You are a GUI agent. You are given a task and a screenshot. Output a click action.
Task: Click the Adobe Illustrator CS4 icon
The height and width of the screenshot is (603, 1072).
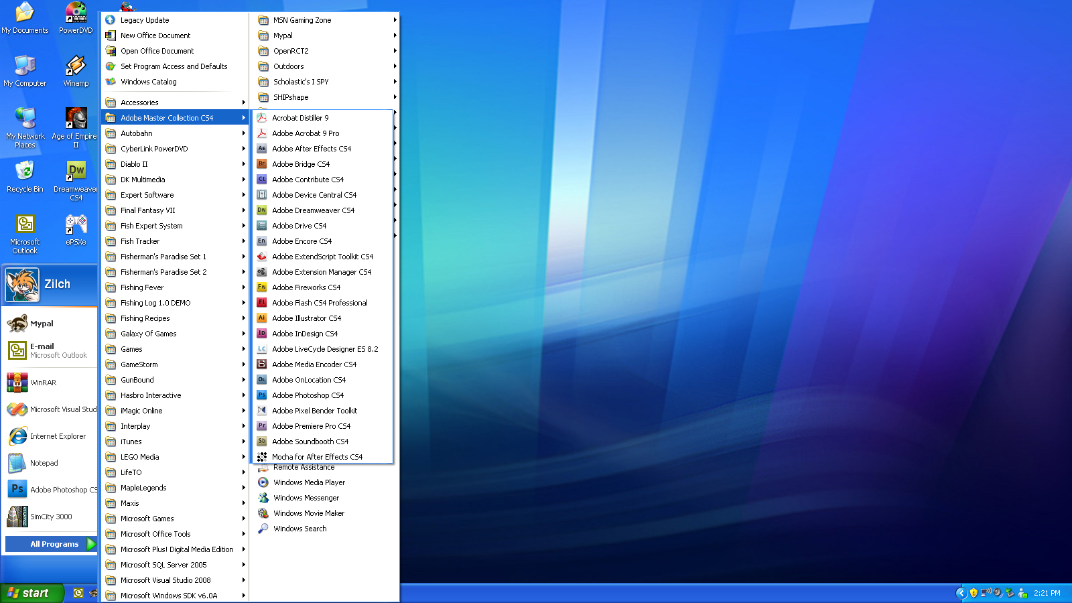click(x=262, y=318)
